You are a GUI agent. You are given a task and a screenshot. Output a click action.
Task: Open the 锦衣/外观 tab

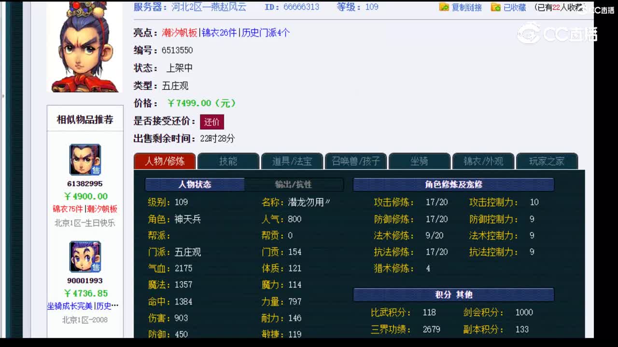483,162
